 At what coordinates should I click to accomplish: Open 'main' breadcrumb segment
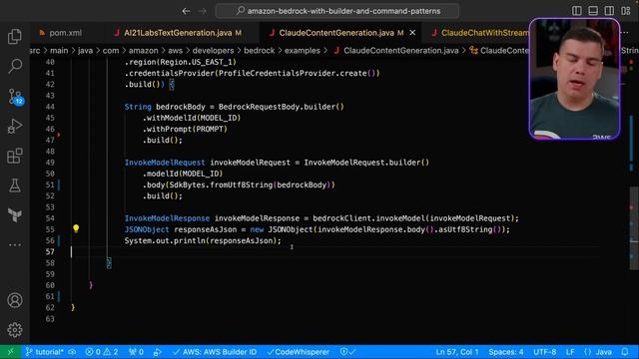tap(59, 51)
